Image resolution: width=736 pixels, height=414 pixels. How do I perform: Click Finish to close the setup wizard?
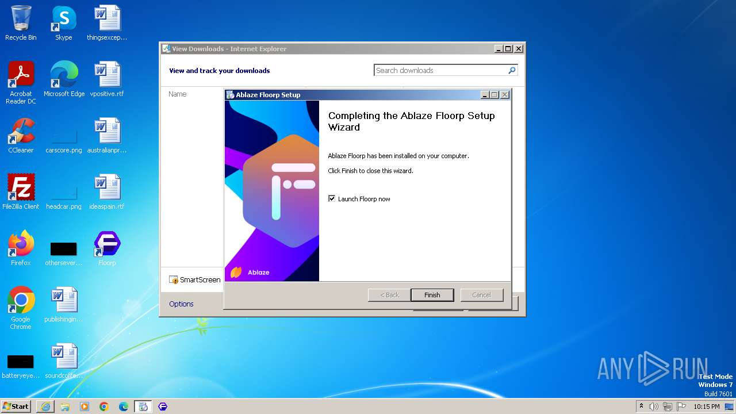(432, 295)
